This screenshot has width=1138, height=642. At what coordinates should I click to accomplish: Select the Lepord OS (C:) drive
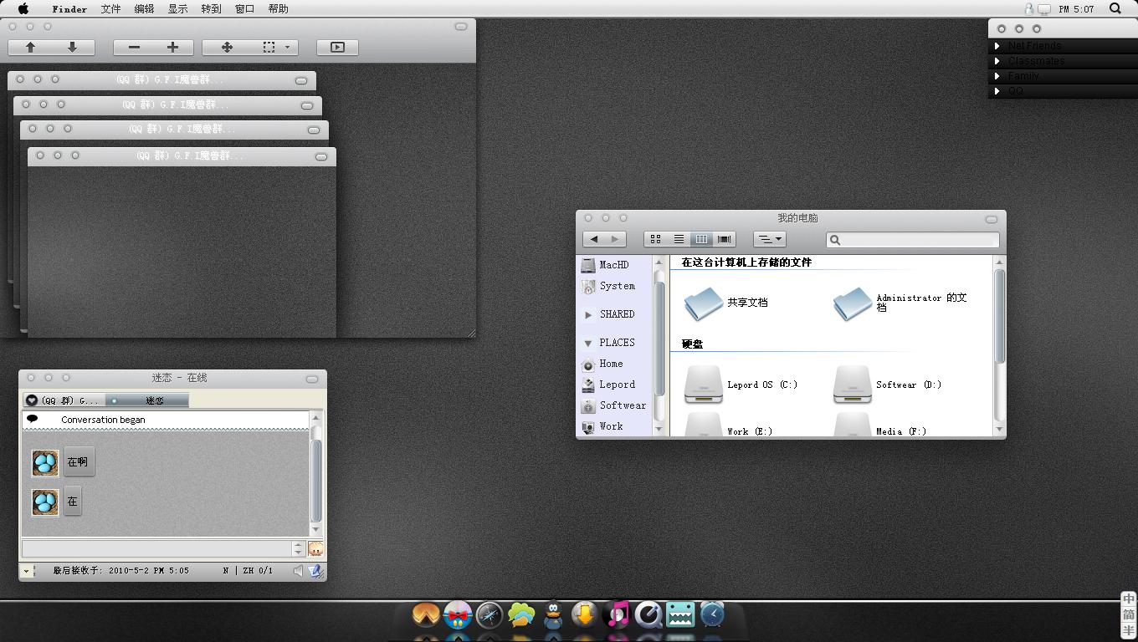coord(741,385)
